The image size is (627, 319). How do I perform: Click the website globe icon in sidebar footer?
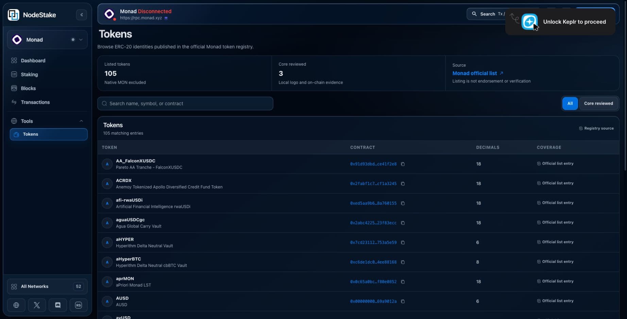point(16,305)
